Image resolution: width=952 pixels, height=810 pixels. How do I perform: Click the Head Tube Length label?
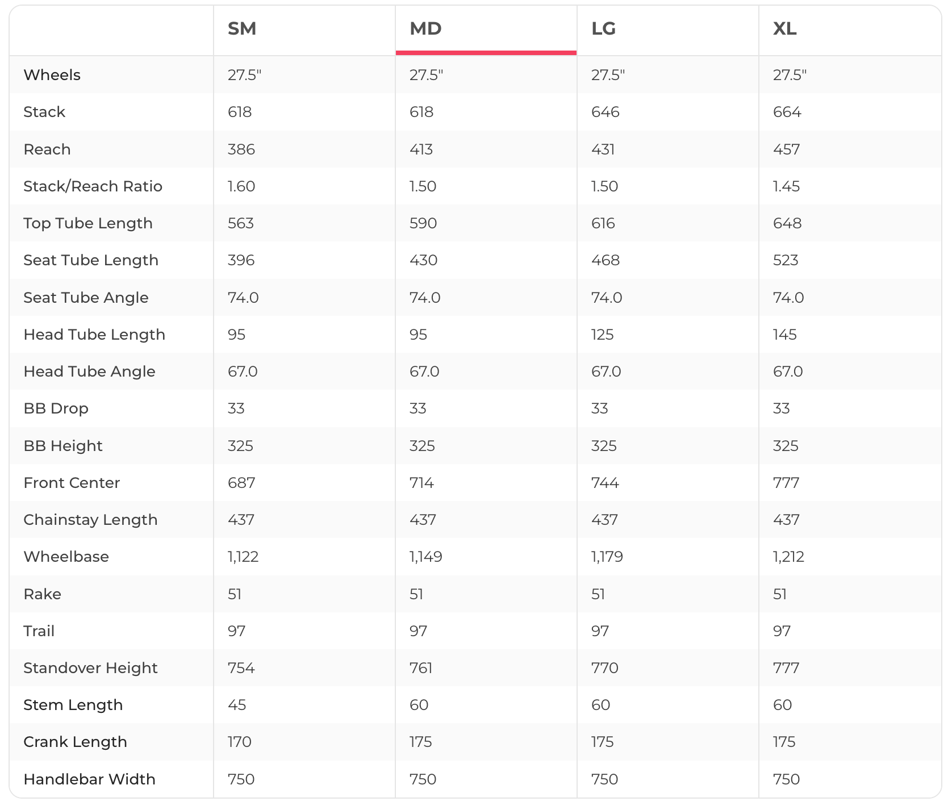coord(94,335)
